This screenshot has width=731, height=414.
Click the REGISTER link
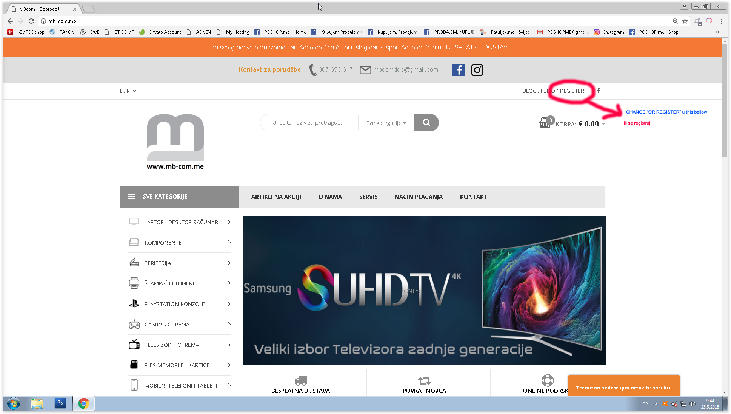click(x=572, y=91)
